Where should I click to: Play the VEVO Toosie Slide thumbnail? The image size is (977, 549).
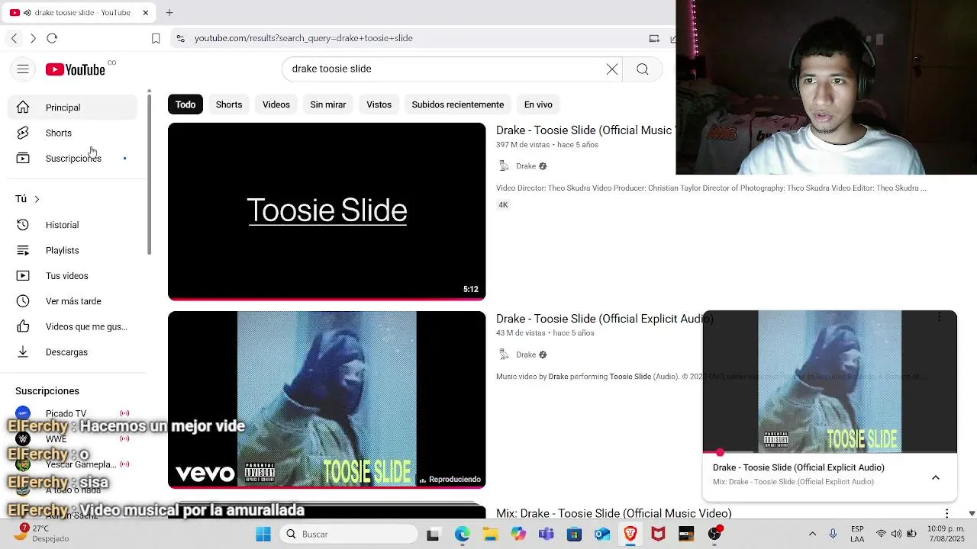(x=327, y=400)
